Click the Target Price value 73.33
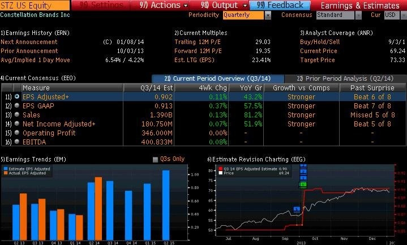Screen dimensions: 407x245 coord(397,60)
